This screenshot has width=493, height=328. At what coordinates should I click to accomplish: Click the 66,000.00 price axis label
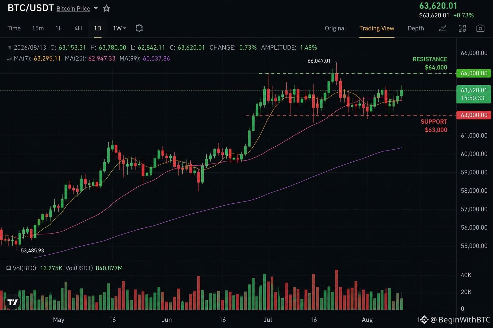click(474, 53)
